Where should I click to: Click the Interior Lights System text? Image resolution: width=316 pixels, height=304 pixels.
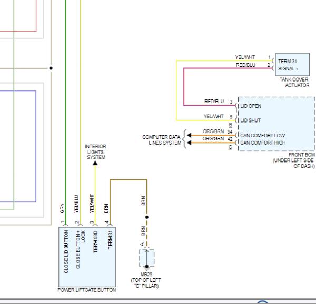96,151
